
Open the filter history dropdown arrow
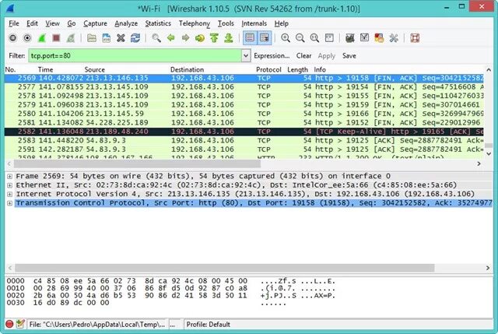[246, 55]
